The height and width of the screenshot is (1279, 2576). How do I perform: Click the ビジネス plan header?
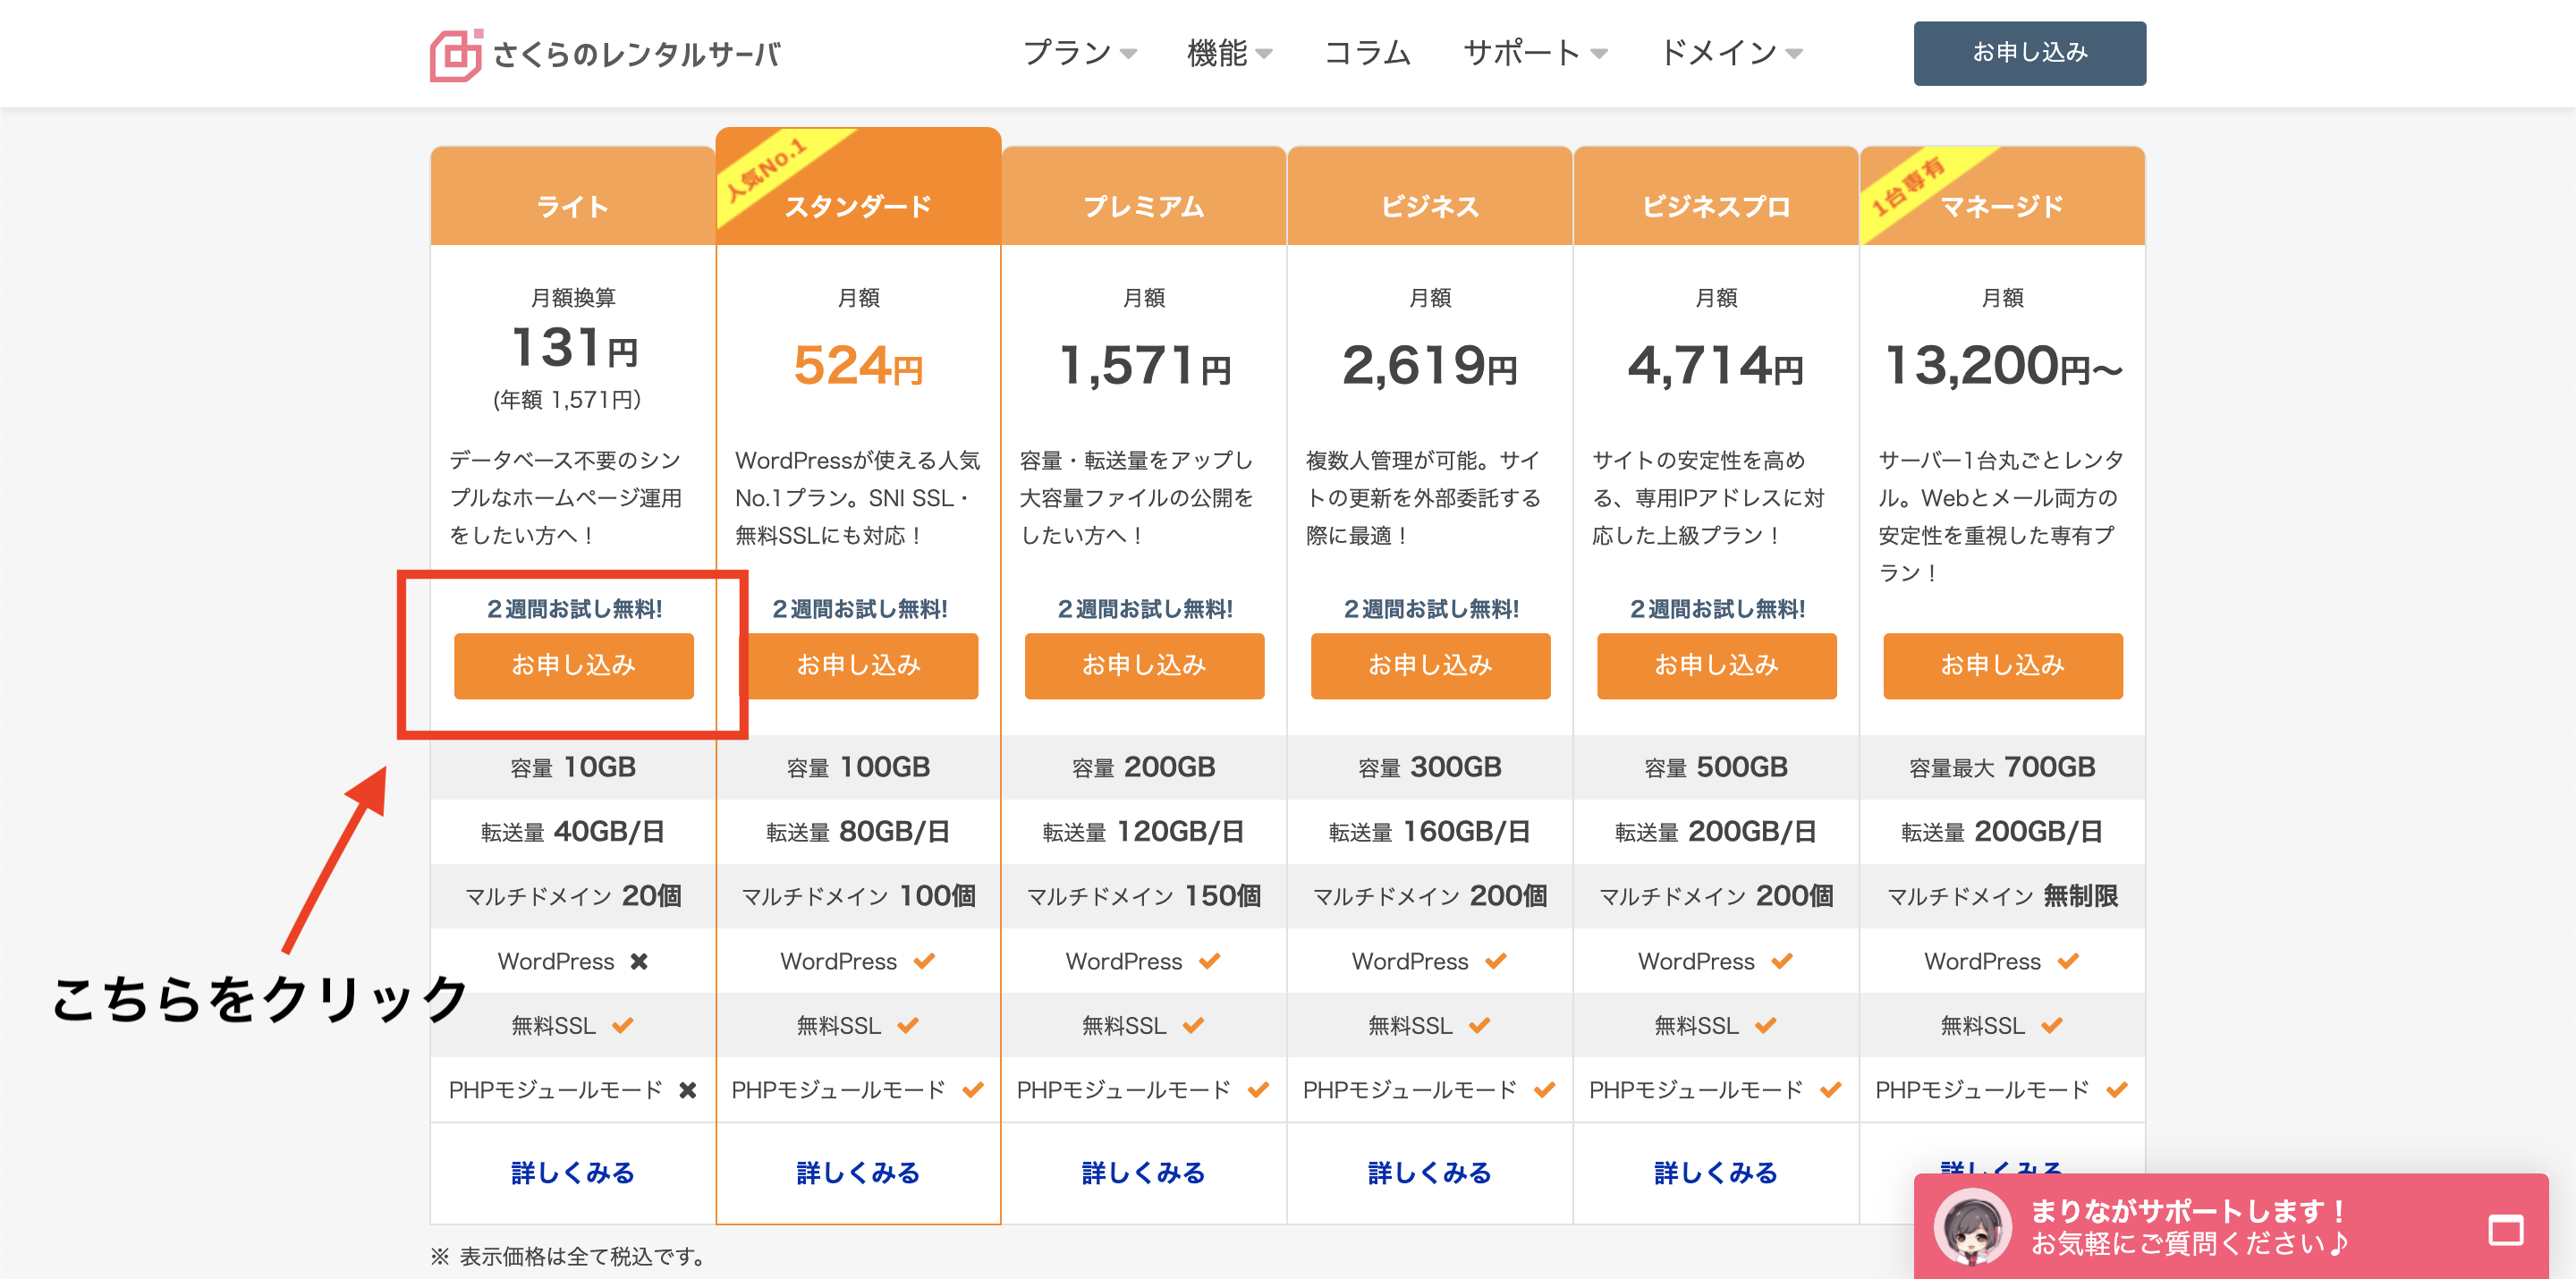pos(1430,197)
